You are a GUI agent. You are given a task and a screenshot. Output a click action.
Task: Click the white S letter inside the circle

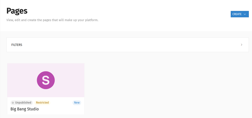click(46, 80)
